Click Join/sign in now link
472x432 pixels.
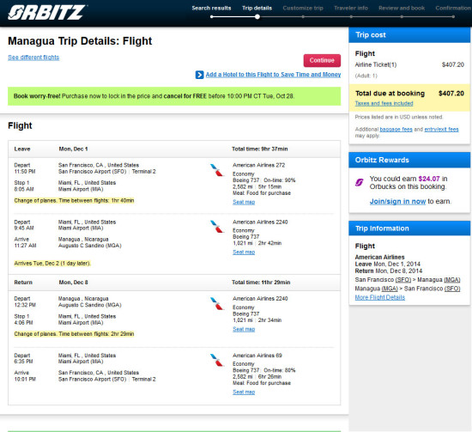coord(397,201)
